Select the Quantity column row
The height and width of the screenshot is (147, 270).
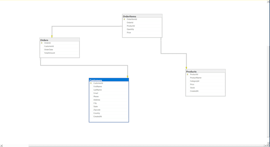[x=142, y=29]
